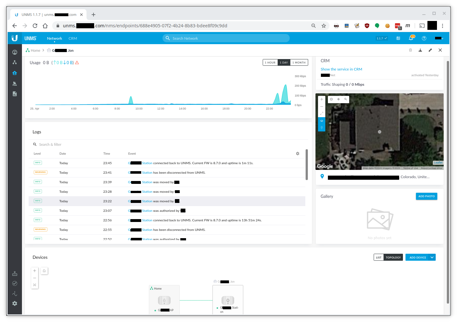Select the Network tab
Image resolution: width=457 pixels, height=322 pixels.
pos(55,38)
